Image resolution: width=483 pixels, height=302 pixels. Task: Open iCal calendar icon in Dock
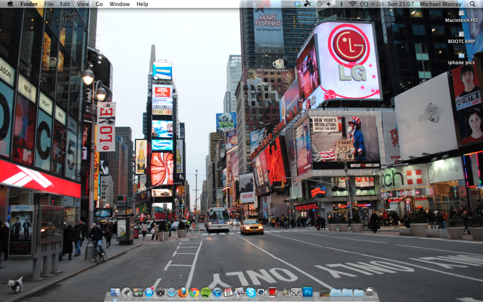(228, 292)
